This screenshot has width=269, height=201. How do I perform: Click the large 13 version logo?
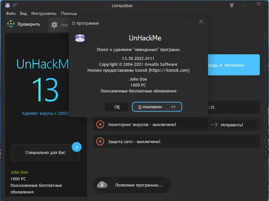coord(45,90)
